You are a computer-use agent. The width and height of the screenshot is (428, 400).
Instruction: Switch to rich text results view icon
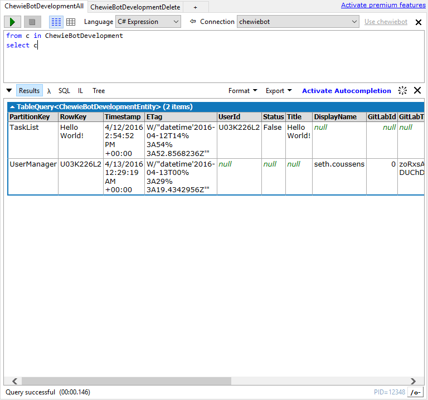point(56,22)
